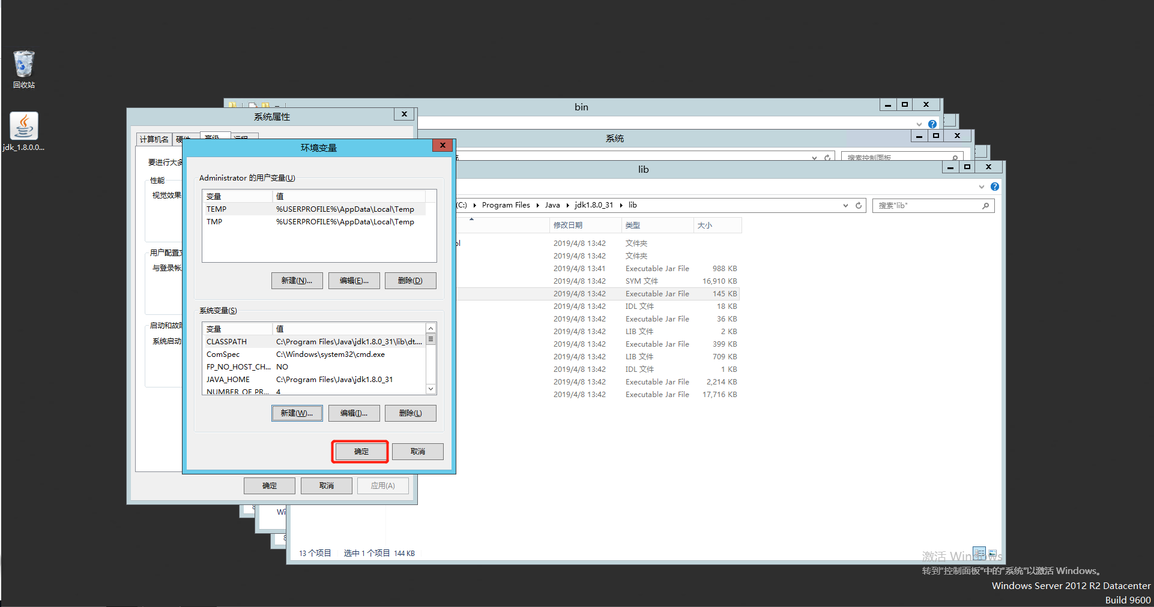
Task: Click the Help icon in bin window
Action: pos(932,124)
